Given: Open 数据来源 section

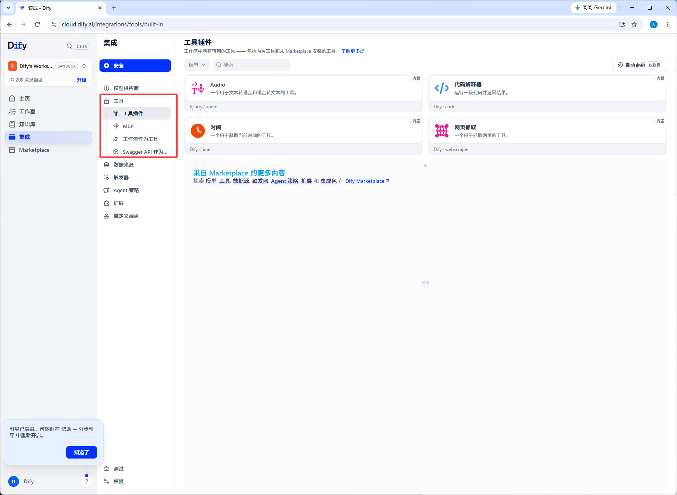Looking at the screenshot, I should (x=135, y=165).
